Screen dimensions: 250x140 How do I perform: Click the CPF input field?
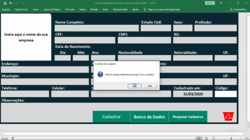[85, 40]
